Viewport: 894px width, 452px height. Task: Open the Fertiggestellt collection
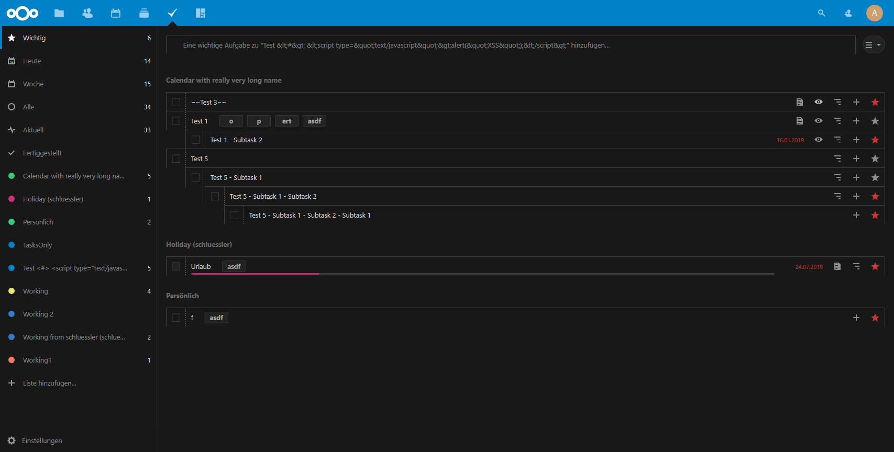pyautogui.click(x=79, y=153)
